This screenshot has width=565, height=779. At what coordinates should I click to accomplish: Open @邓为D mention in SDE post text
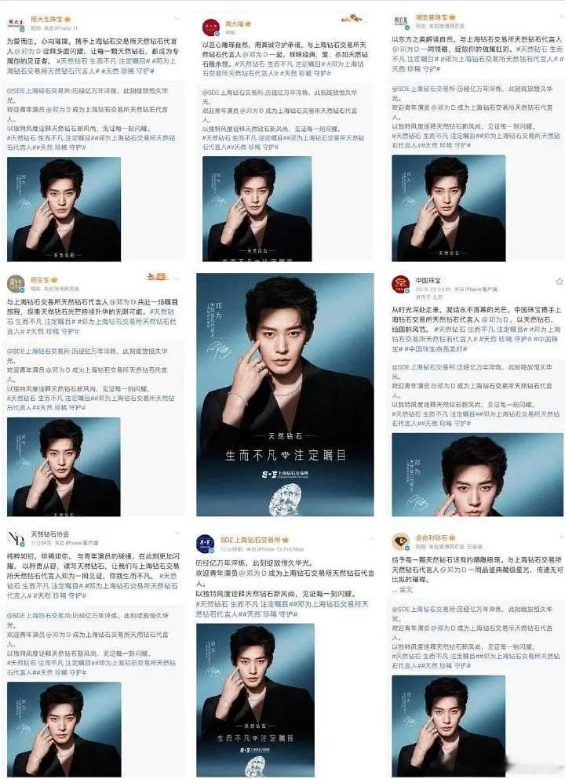252,573
